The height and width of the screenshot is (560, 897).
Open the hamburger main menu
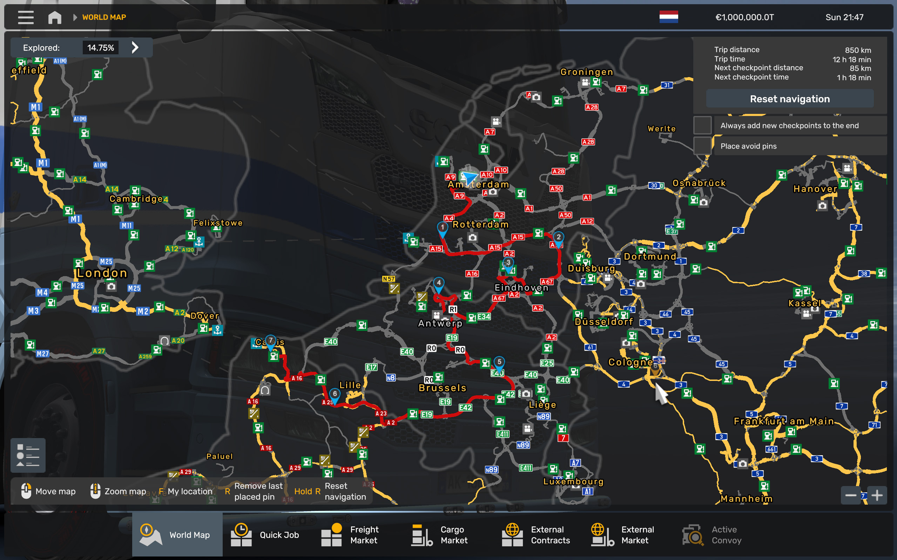pyautogui.click(x=26, y=18)
